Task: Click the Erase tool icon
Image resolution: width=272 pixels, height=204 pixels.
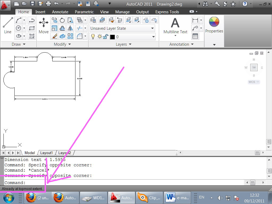Action: click(x=54, y=36)
